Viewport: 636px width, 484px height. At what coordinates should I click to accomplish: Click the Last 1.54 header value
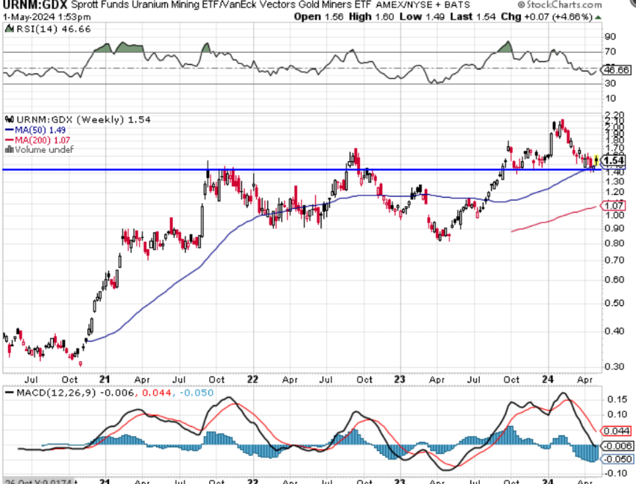click(473, 17)
